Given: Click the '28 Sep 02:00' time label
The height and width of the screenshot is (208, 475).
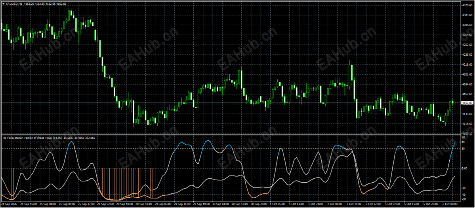Looking at the screenshot, I should [x=106, y=204].
